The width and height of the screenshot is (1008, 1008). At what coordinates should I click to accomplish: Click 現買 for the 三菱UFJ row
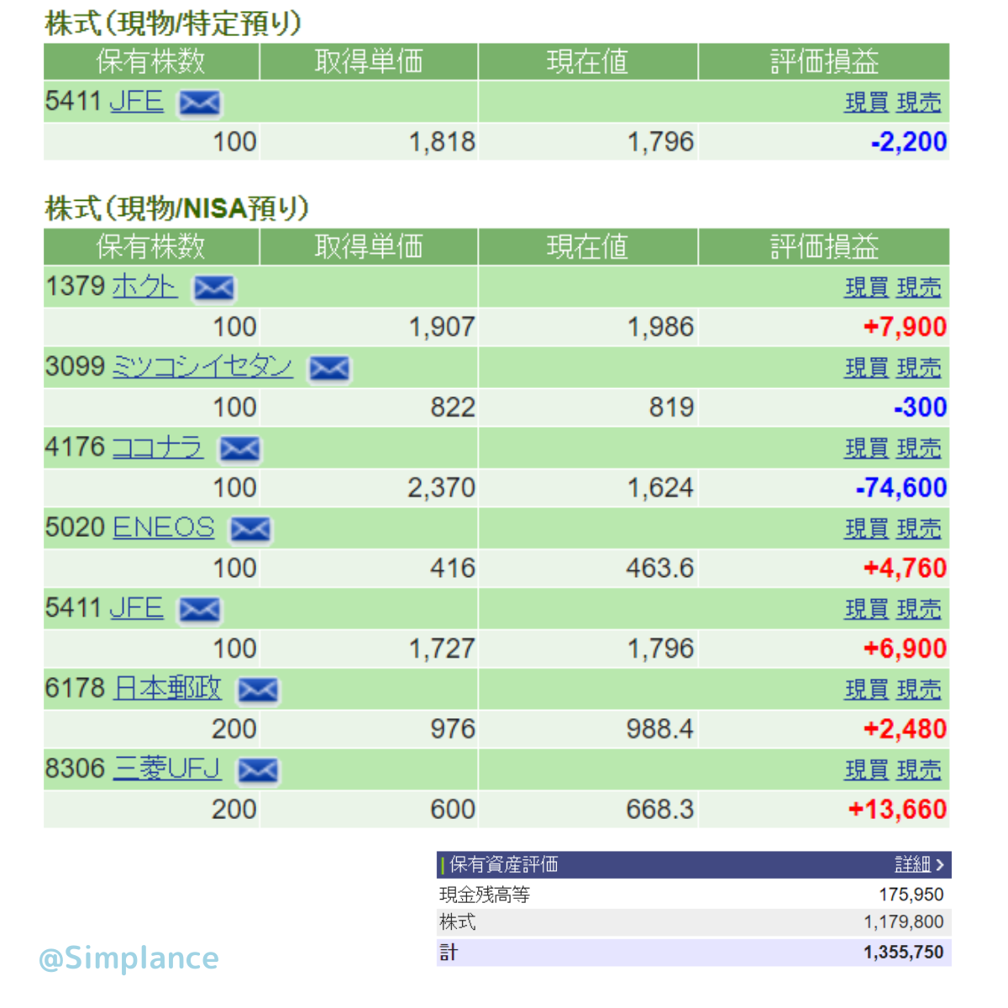pyautogui.click(x=866, y=770)
